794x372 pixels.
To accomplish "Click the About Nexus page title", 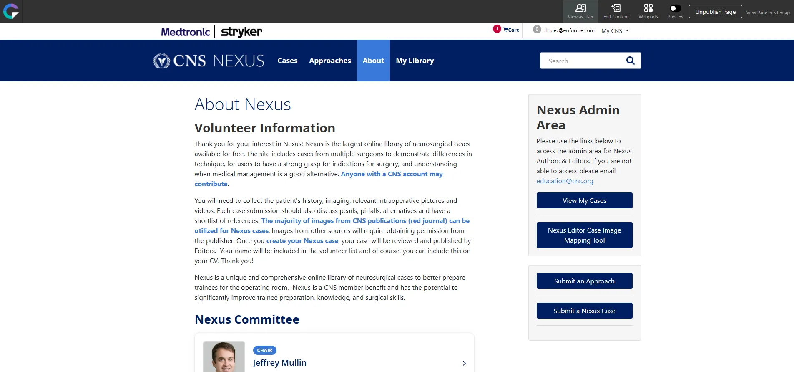I will [x=243, y=104].
